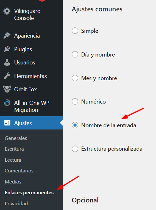156x210 pixels.
Task: Choose the Día y nombre option
Action: point(75,54)
